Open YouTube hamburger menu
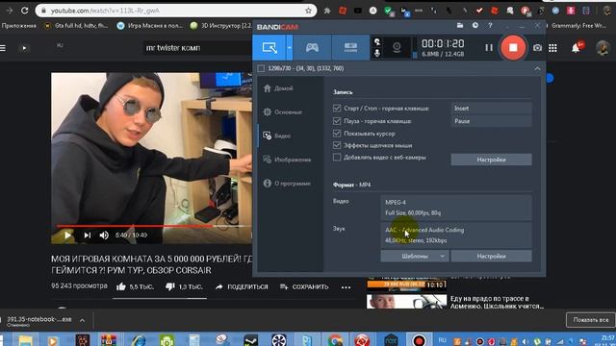 coord(3,48)
